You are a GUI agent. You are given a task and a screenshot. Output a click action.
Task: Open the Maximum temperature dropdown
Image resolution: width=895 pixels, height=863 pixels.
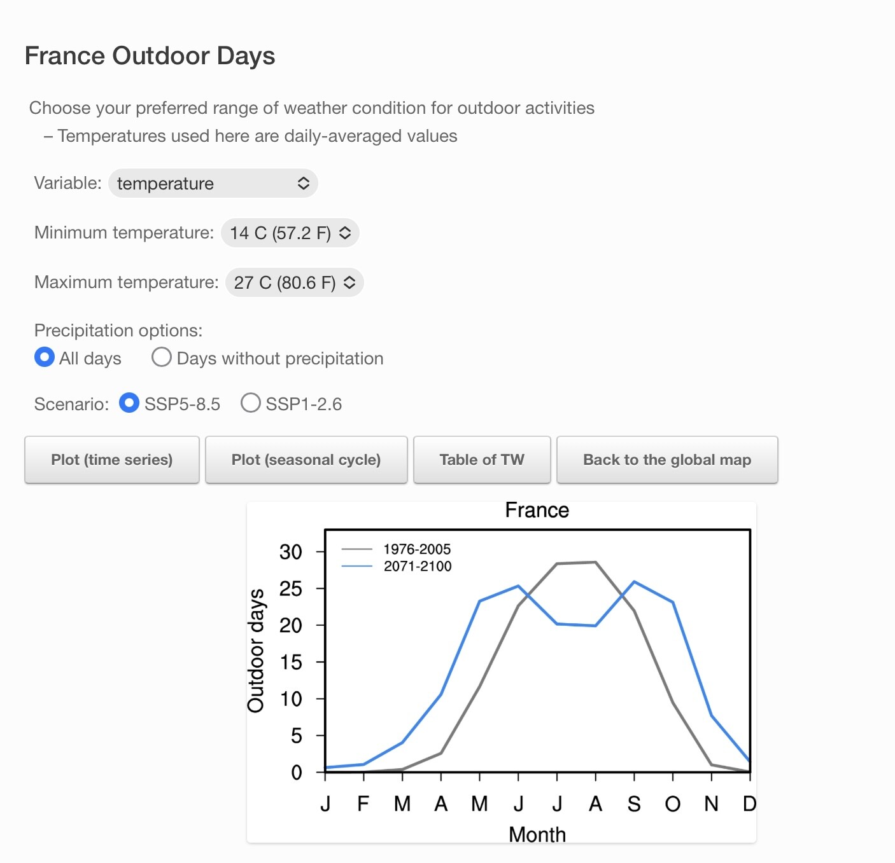[x=294, y=282]
